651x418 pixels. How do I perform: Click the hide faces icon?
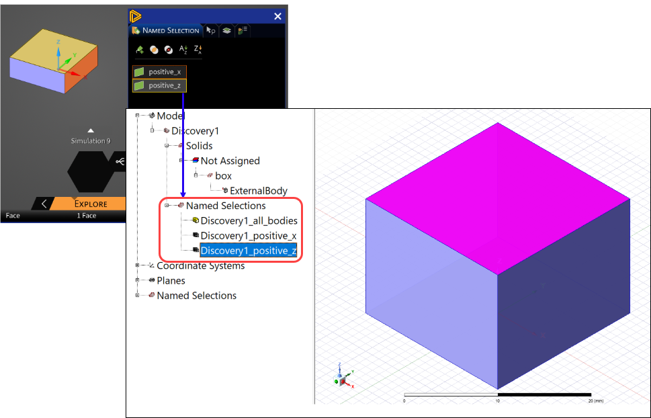(169, 49)
